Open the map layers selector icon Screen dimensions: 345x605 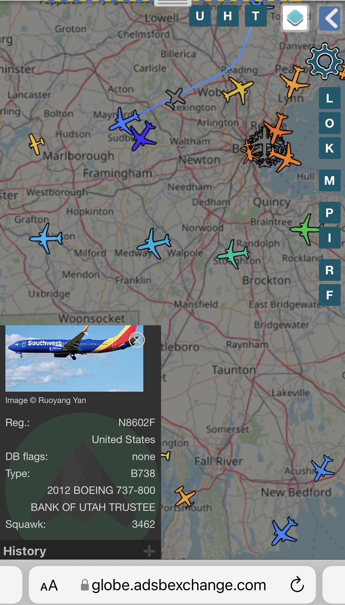[x=295, y=18]
